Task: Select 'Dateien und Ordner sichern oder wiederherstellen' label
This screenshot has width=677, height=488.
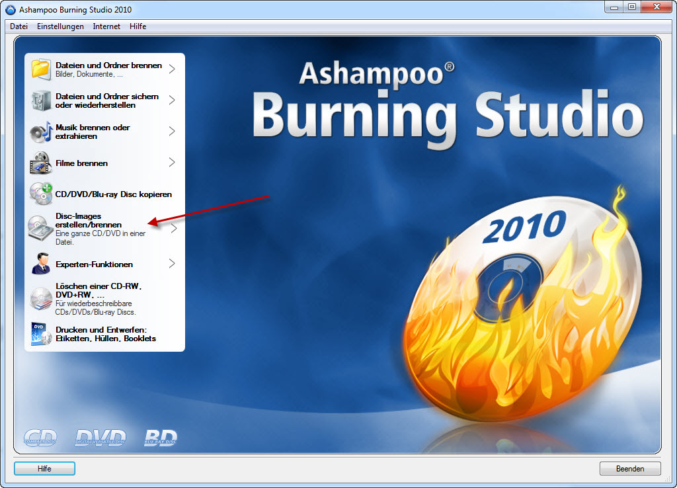Action: 107,101
